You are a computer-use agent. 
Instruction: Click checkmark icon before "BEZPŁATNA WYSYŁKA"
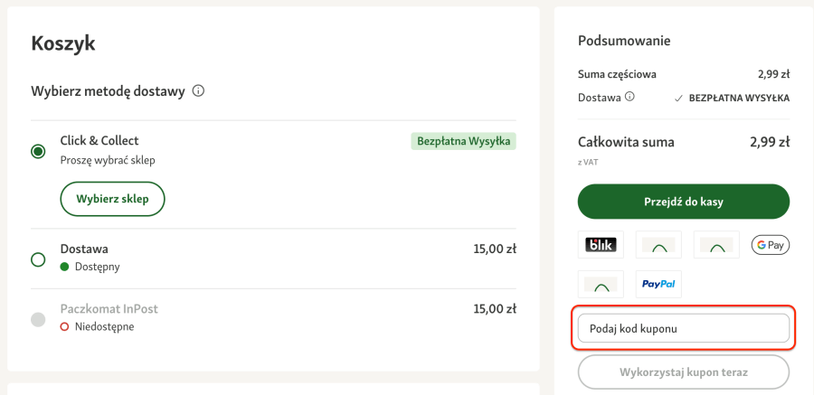coord(678,98)
